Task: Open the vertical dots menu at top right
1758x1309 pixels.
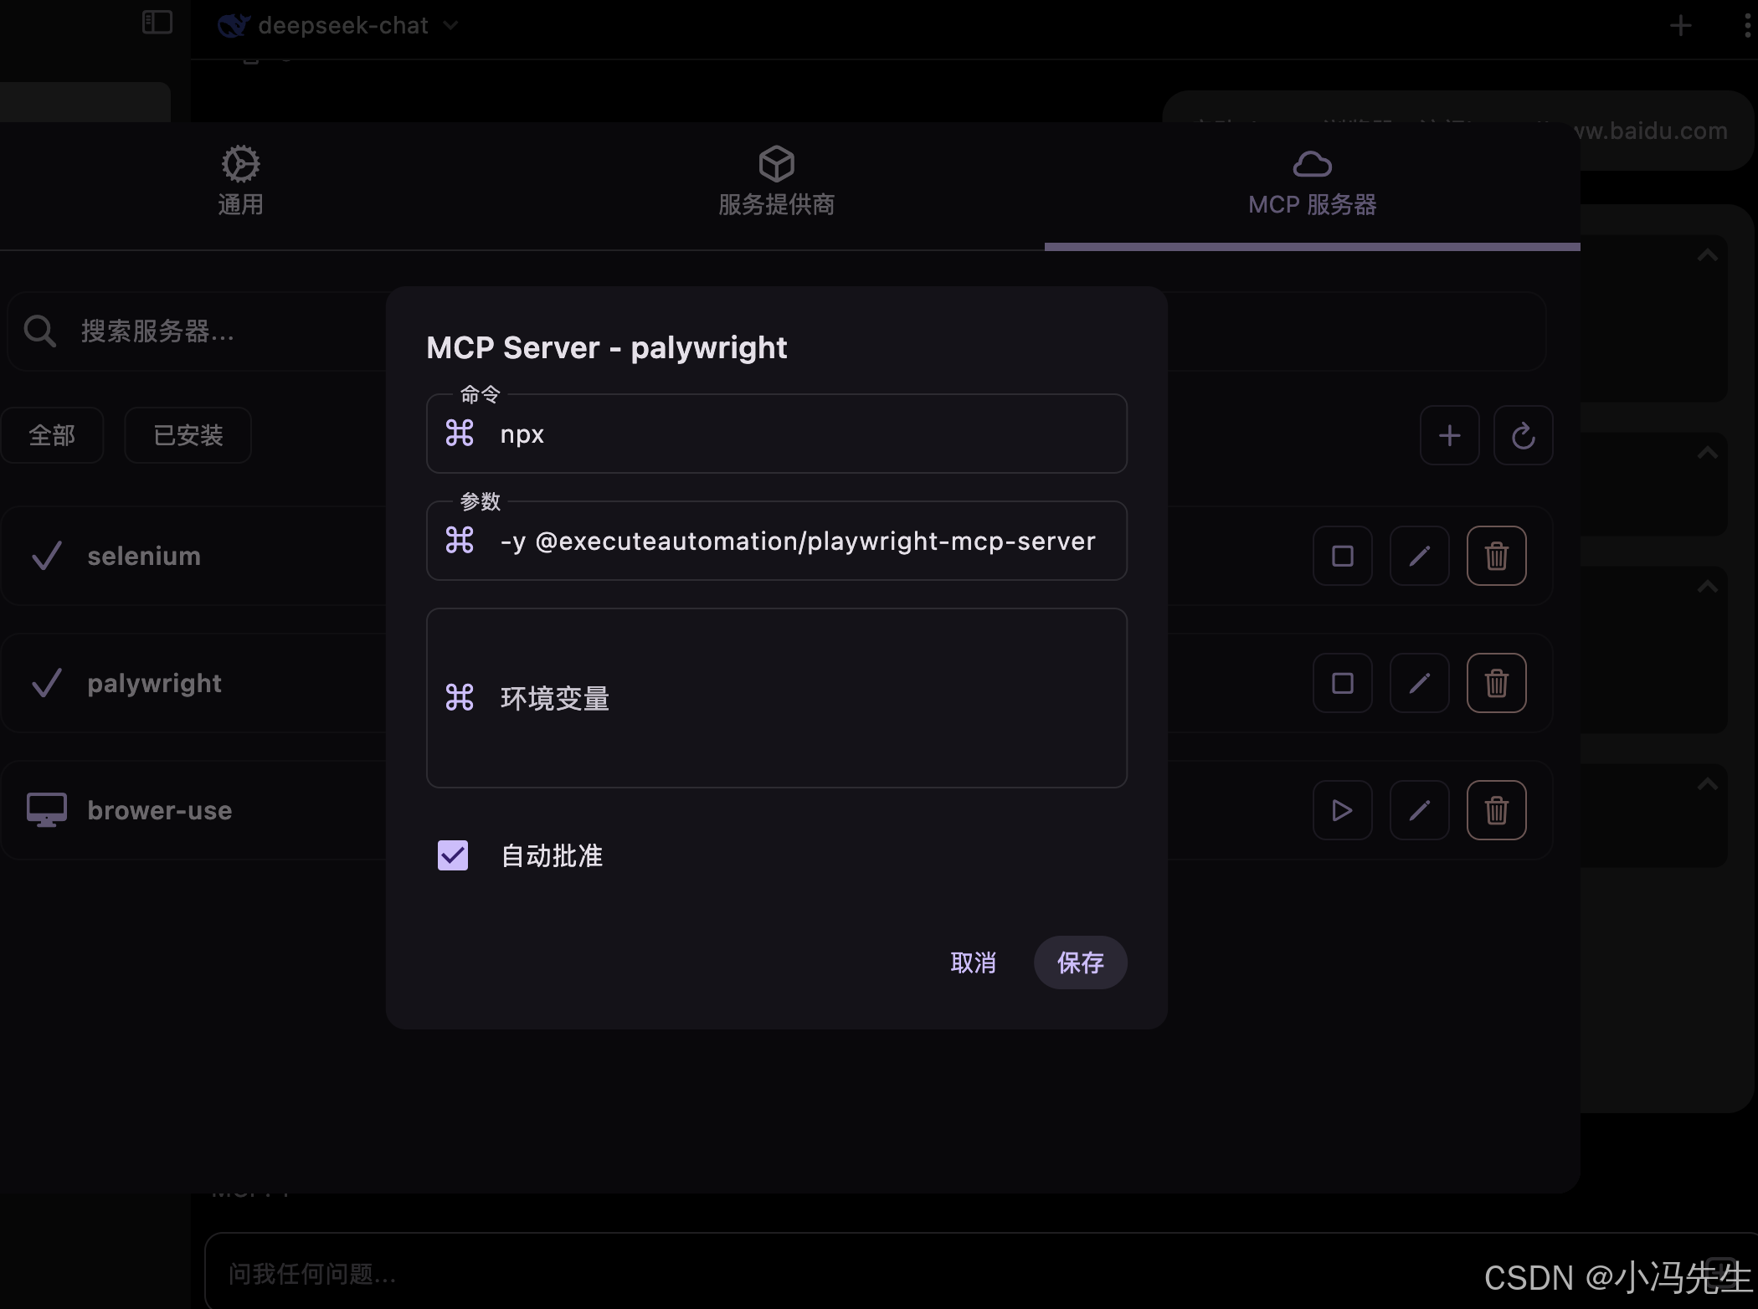Action: [x=1746, y=26]
